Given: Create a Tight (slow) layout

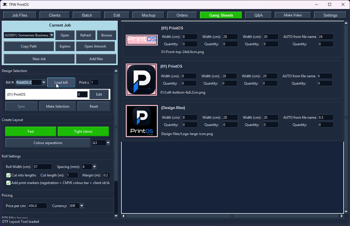Looking at the screenshot, I should [x=83, y=132].
